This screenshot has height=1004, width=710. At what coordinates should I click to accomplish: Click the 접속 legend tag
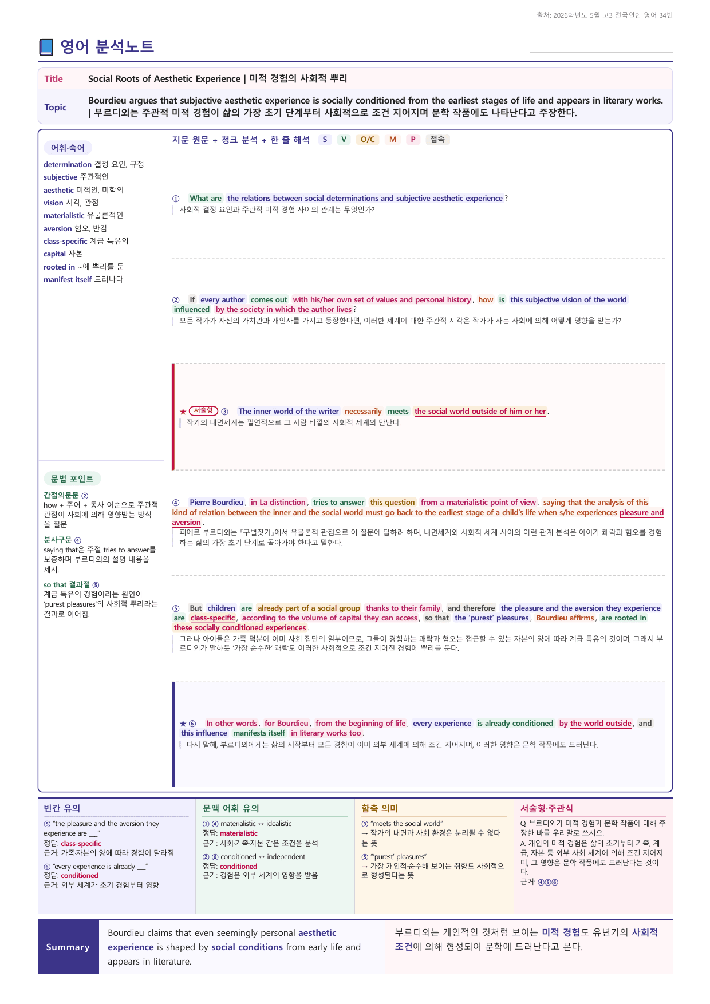[x=437, y=139]
